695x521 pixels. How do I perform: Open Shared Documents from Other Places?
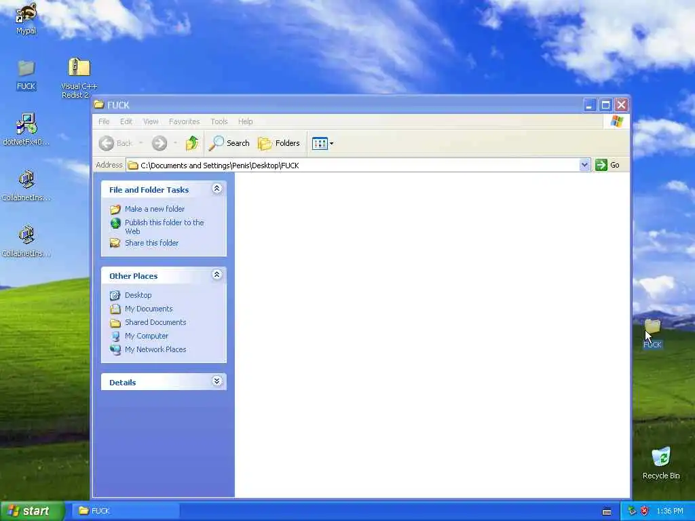click(155, 322)
